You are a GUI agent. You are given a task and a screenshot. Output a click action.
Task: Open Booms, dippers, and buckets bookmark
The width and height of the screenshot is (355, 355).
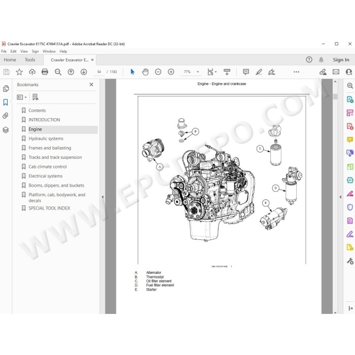pyautogui.click(x=56, y=186)
